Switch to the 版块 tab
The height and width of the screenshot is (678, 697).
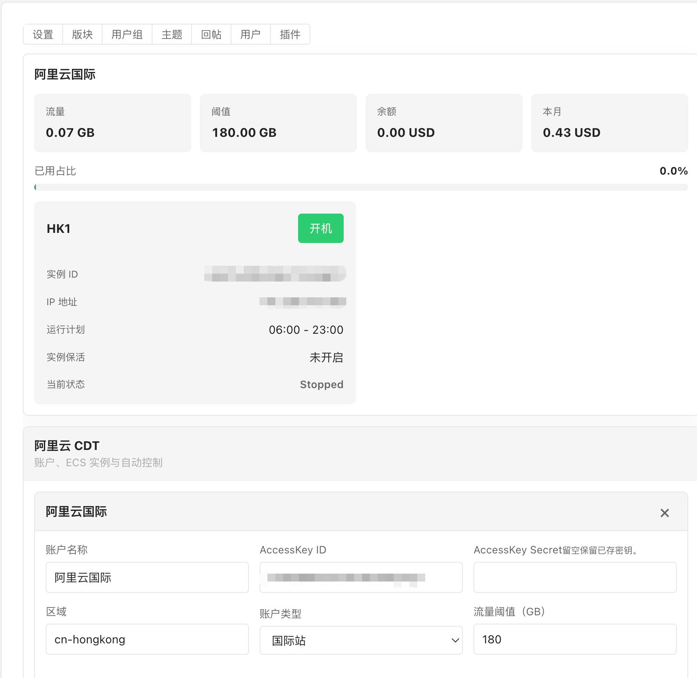pos(82,34)
